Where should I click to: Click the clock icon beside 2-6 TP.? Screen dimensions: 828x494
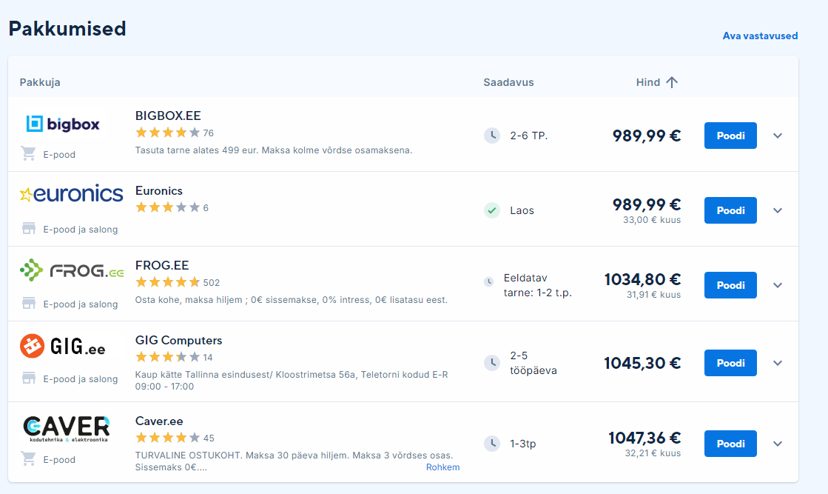492,136
